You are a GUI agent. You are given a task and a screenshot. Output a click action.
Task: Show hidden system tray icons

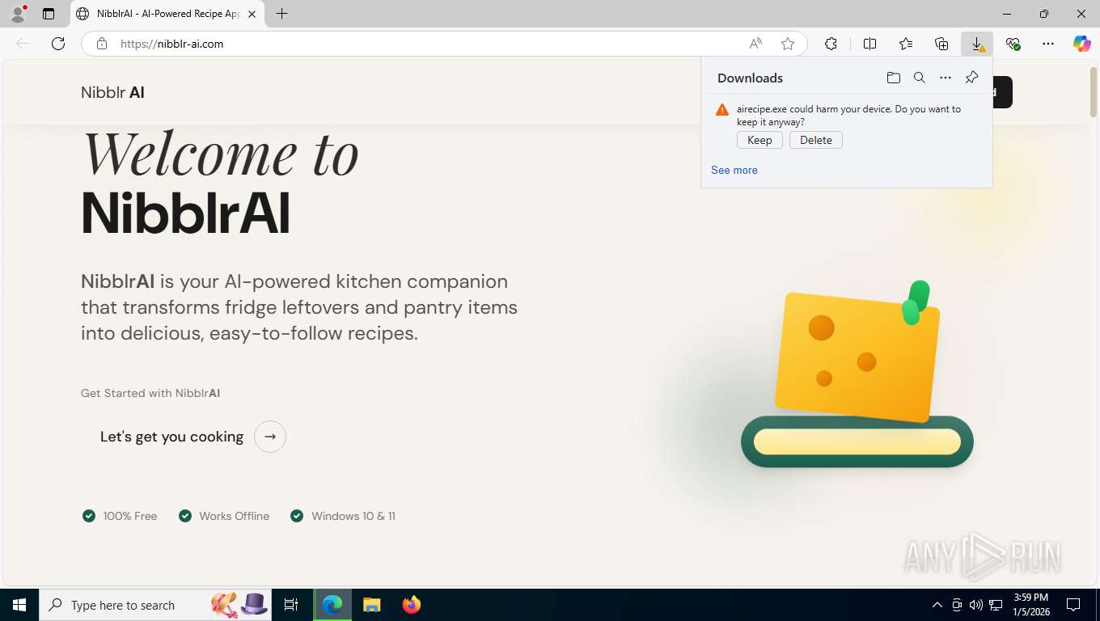tap(937, 605)
